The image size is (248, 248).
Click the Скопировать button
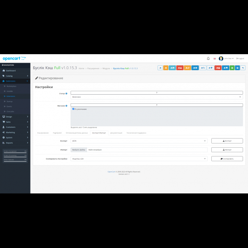[x=227, y=159]
